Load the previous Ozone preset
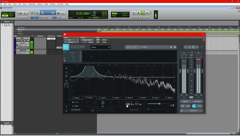240x136 pixels. tap(171, 47)
